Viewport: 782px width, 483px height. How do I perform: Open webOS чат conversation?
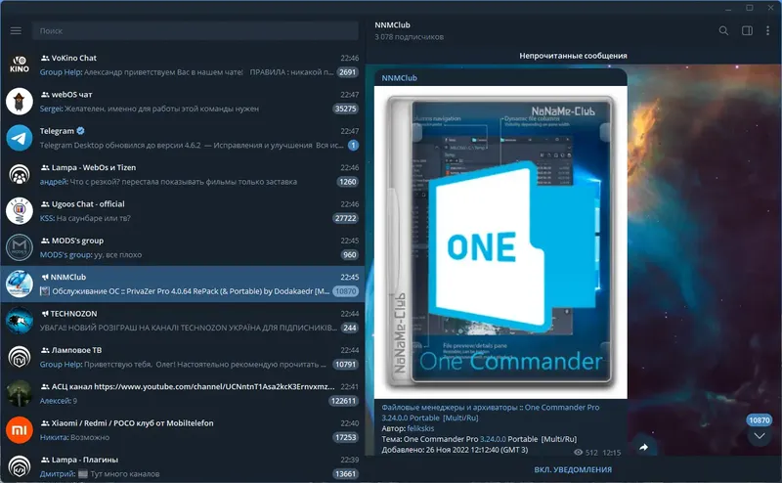click(x=183, y=102)
